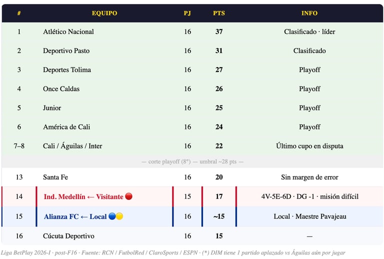The image size is (384, 259).
Task: Click the blue circle next to Alianza FC
Action: (x=112, y=216)
